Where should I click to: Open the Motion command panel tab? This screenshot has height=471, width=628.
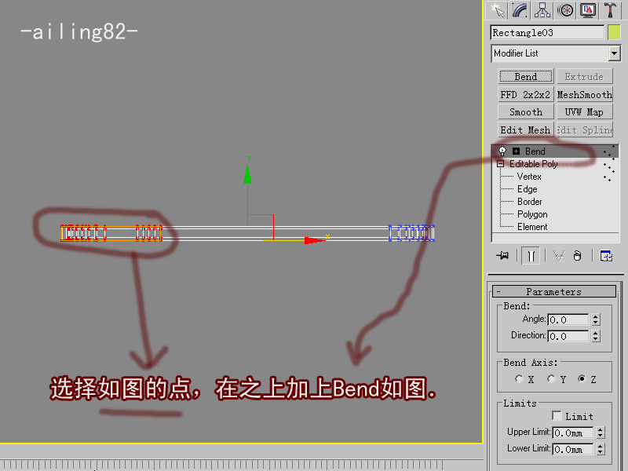(565, 10)
